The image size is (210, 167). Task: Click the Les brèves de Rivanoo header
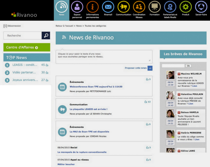183,54
